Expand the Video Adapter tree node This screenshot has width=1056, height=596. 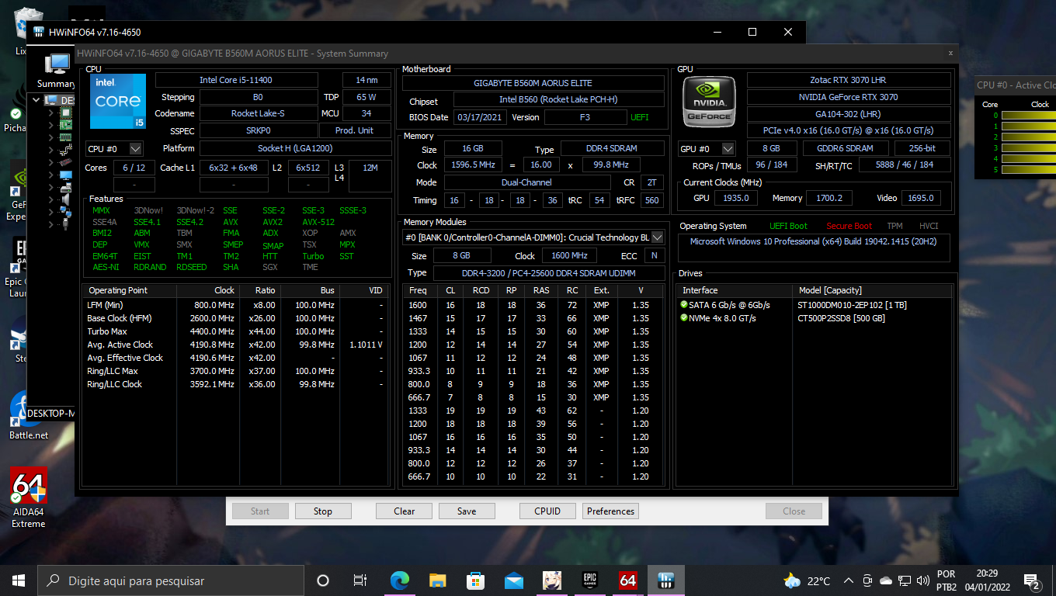51,162
